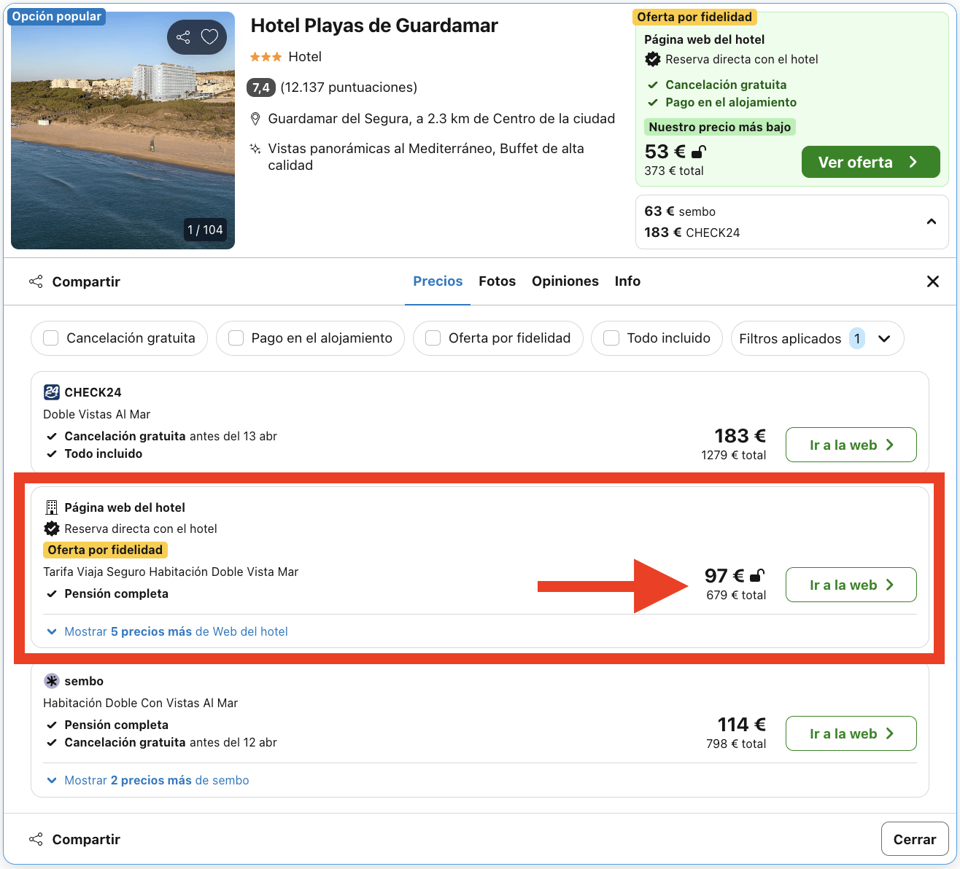The image size is (960, 869).
Task: Click the yellow Oferta por fidelidad badge in hotel row
Action: tap(105, 550)
